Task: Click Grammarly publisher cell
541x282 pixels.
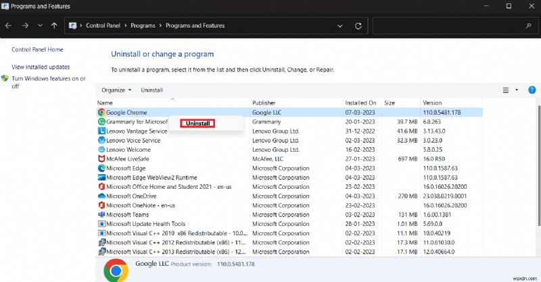Action: click(266, 121)
